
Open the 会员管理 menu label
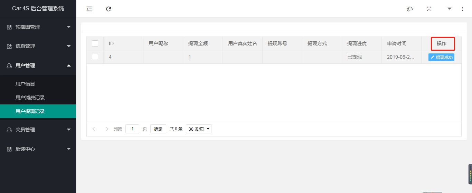pyautogui.click(x=25, y=130)
